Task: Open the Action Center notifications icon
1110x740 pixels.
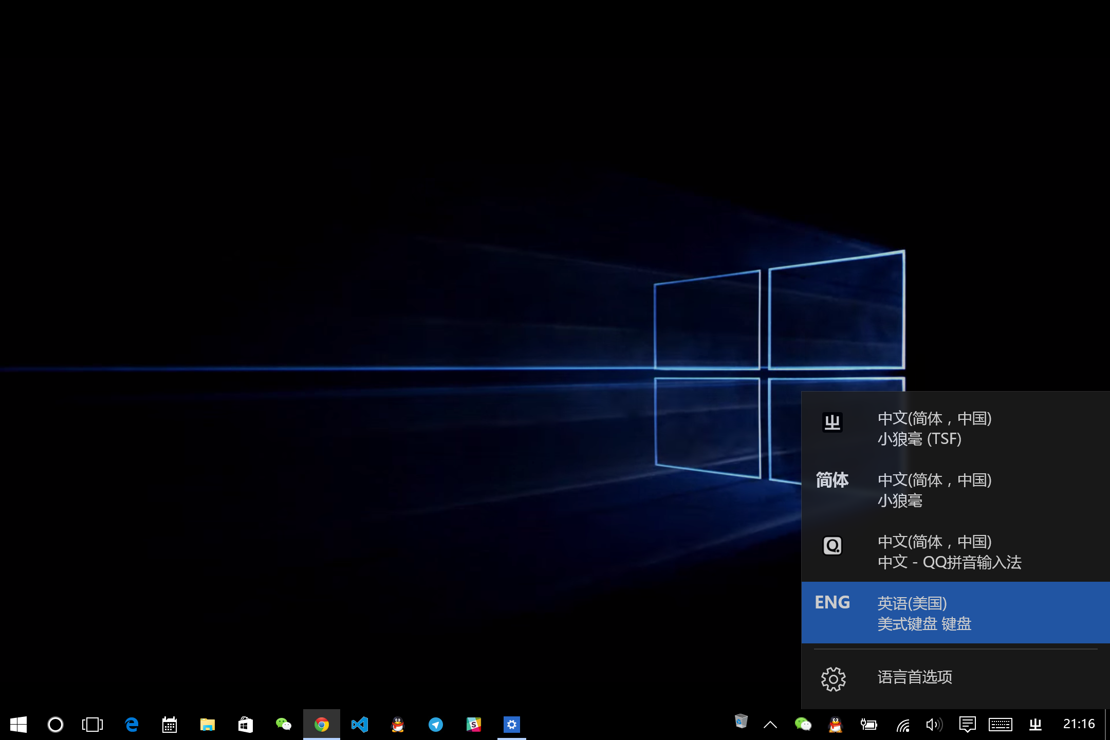Action: 968,725
